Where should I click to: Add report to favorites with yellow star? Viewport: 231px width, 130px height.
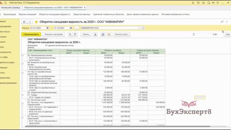click(x=36, y=22)
